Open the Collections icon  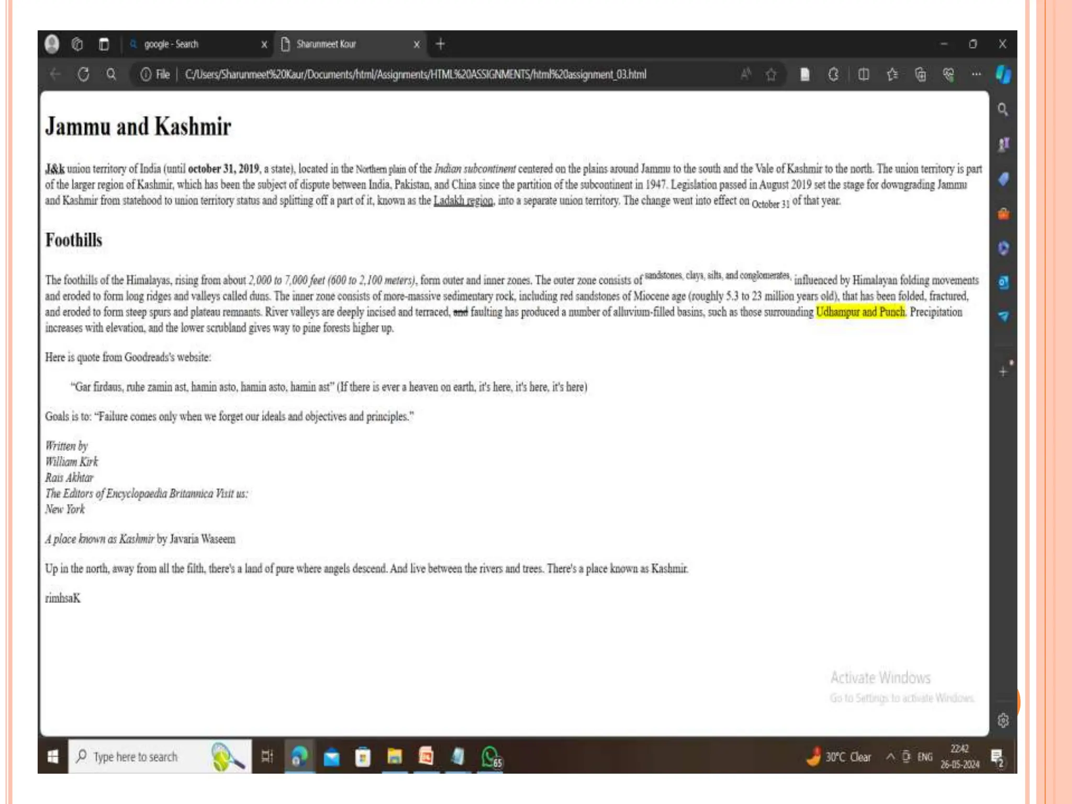coord(921,75)
